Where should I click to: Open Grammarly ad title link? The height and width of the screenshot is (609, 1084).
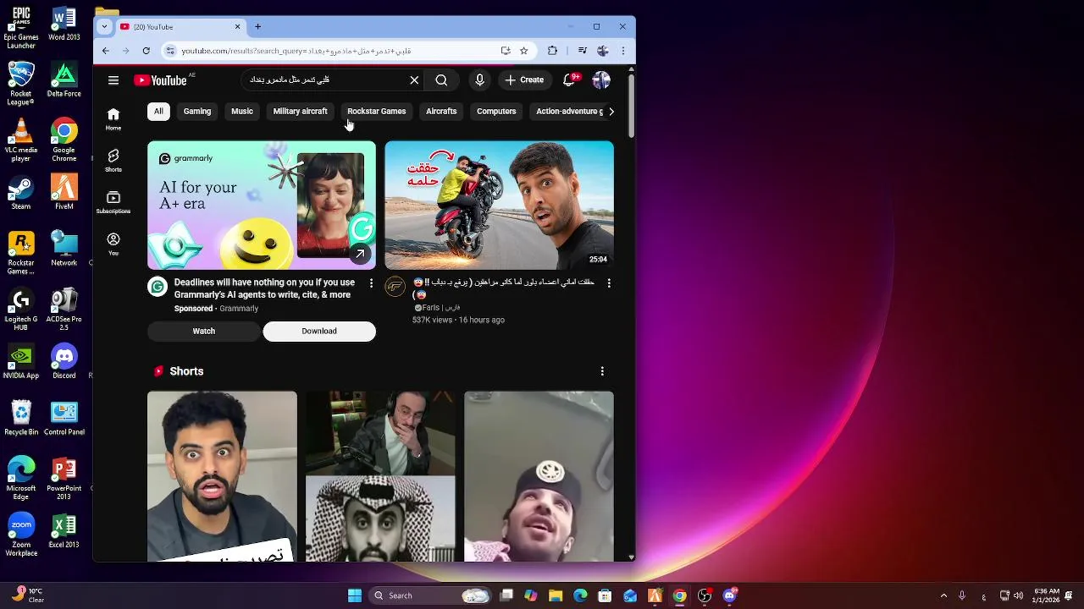(x=264, y=288)
